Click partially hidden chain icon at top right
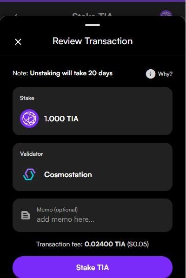The image size is (186, 278). (166, 13)
